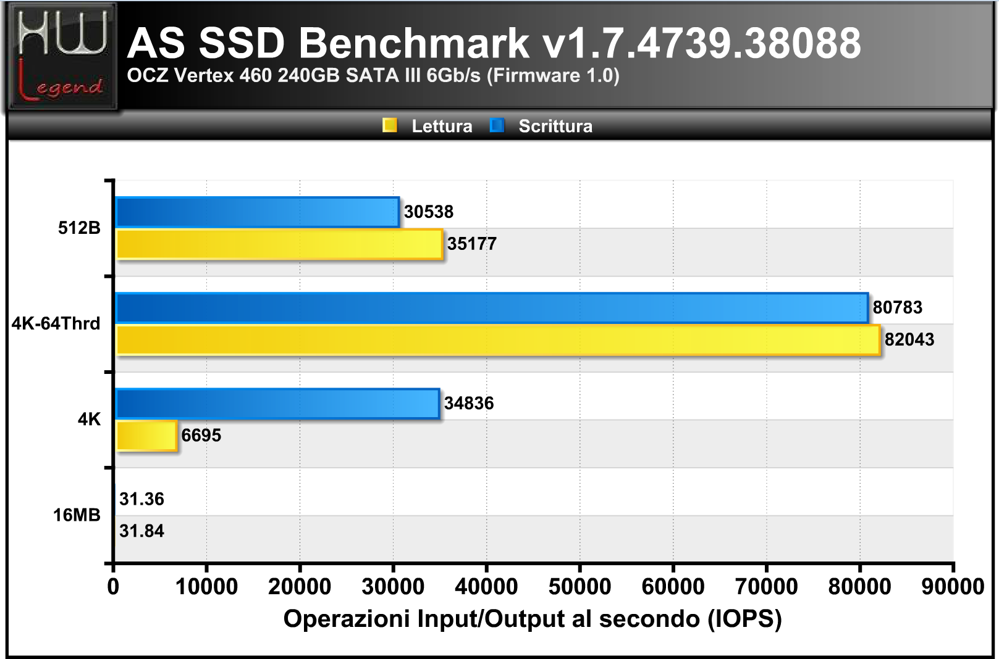Select the 4K-64Thrd yellow read bar

pyautogui.click(x=498, y=340)
